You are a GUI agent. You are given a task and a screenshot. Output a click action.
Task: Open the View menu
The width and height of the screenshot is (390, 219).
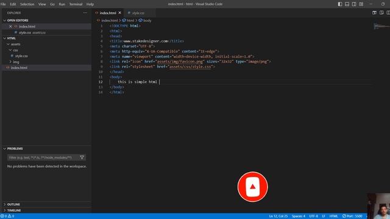coord(42,4)
